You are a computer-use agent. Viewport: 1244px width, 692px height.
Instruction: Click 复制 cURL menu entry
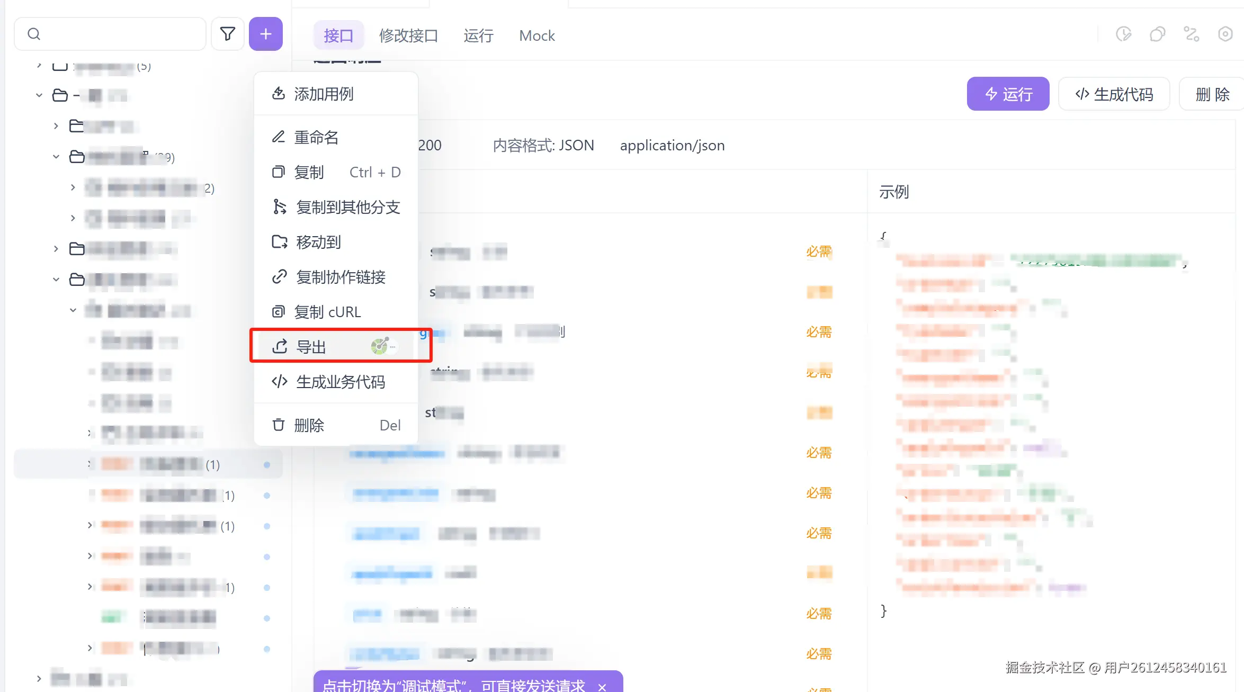[x=328, y=312]
